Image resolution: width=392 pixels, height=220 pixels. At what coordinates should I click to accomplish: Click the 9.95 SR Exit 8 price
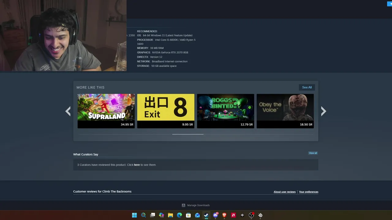point(187,124)
